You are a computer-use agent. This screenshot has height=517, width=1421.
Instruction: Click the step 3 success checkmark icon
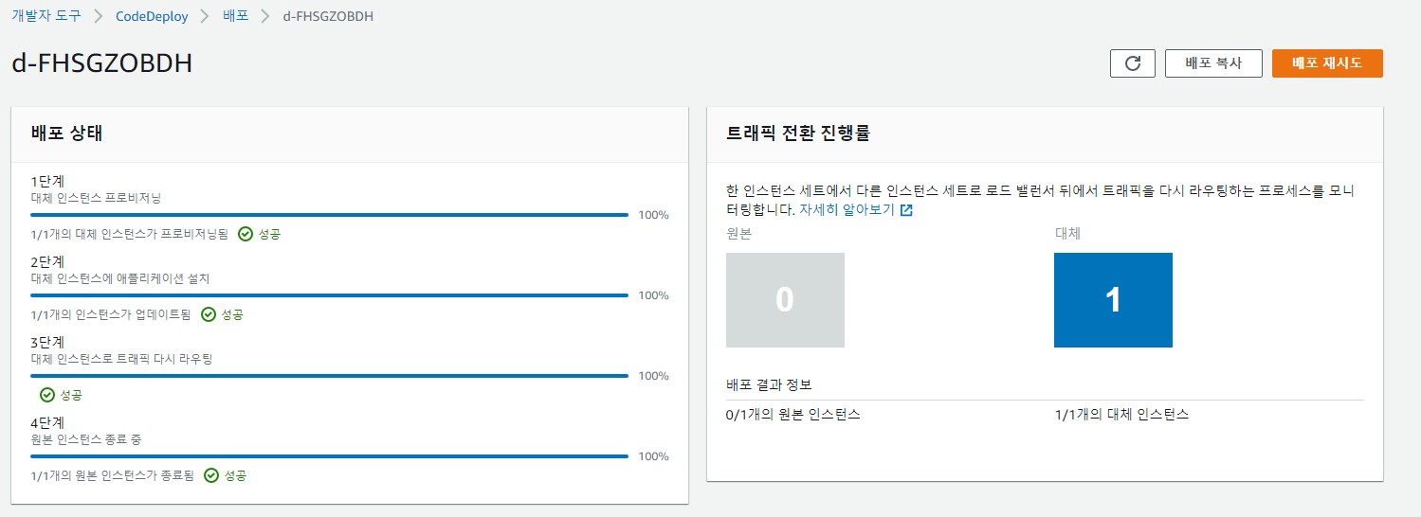[47, 395]
